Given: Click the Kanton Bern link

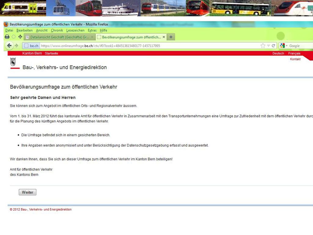Looking at the screenshot, I should 32,53.
